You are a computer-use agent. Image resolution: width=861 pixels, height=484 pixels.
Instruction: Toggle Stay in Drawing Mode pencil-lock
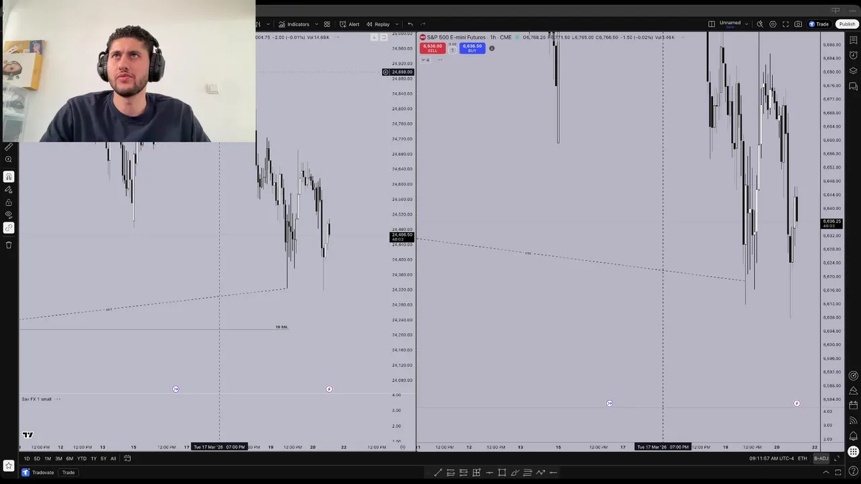[9, 190]
